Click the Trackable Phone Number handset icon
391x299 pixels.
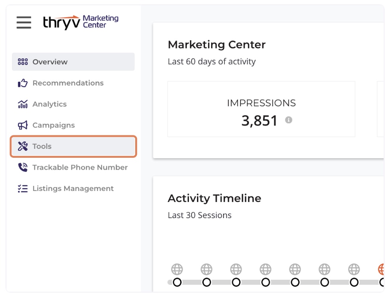22,167
